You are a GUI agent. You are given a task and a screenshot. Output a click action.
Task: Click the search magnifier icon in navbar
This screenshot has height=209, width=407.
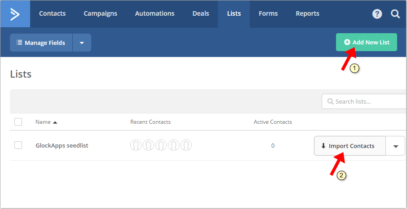point(395,14)
